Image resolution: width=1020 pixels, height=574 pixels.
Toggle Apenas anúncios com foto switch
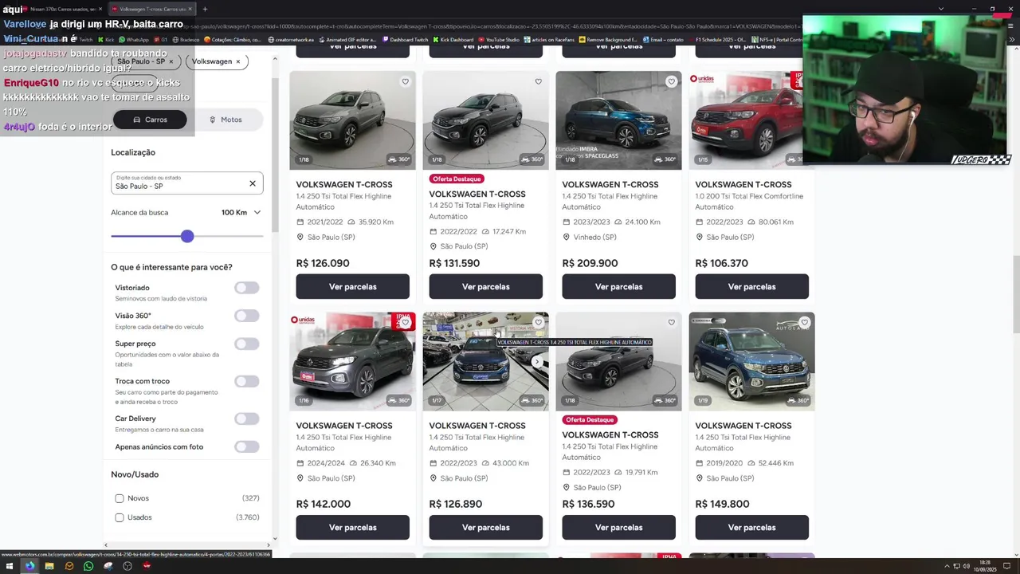tap(246, 446)
